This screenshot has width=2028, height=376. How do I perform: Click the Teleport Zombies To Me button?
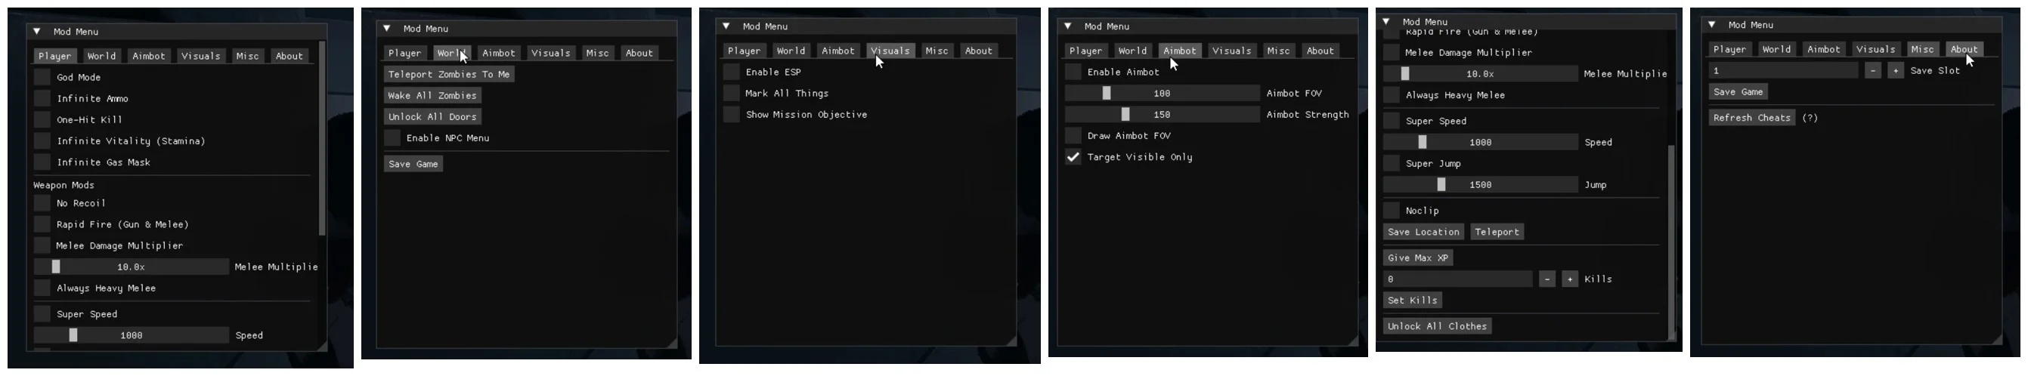pyautogui.click(x=449, y=74)
